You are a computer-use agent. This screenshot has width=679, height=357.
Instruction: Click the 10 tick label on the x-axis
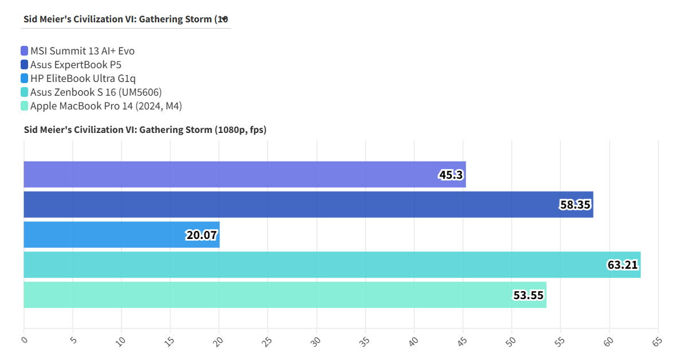click(x=121, y=341)
